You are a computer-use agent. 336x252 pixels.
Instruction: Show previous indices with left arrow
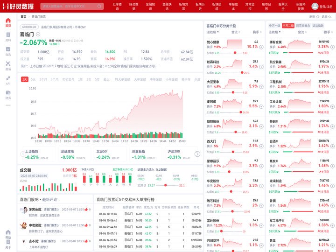(23, 154)
